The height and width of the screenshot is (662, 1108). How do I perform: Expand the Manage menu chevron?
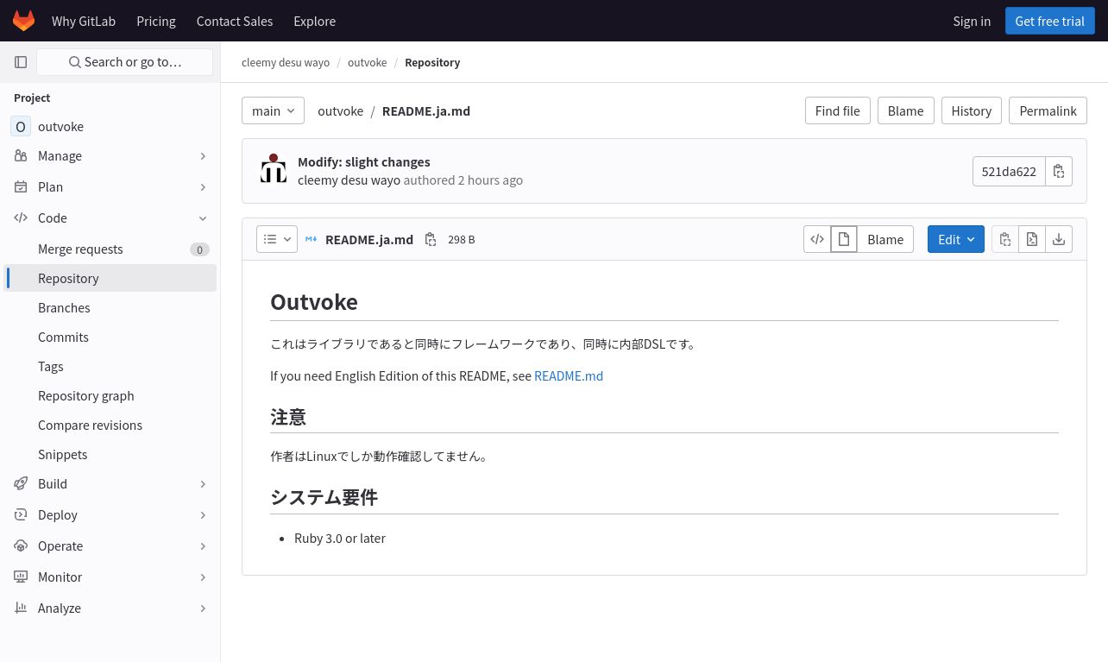pos(203,156)
